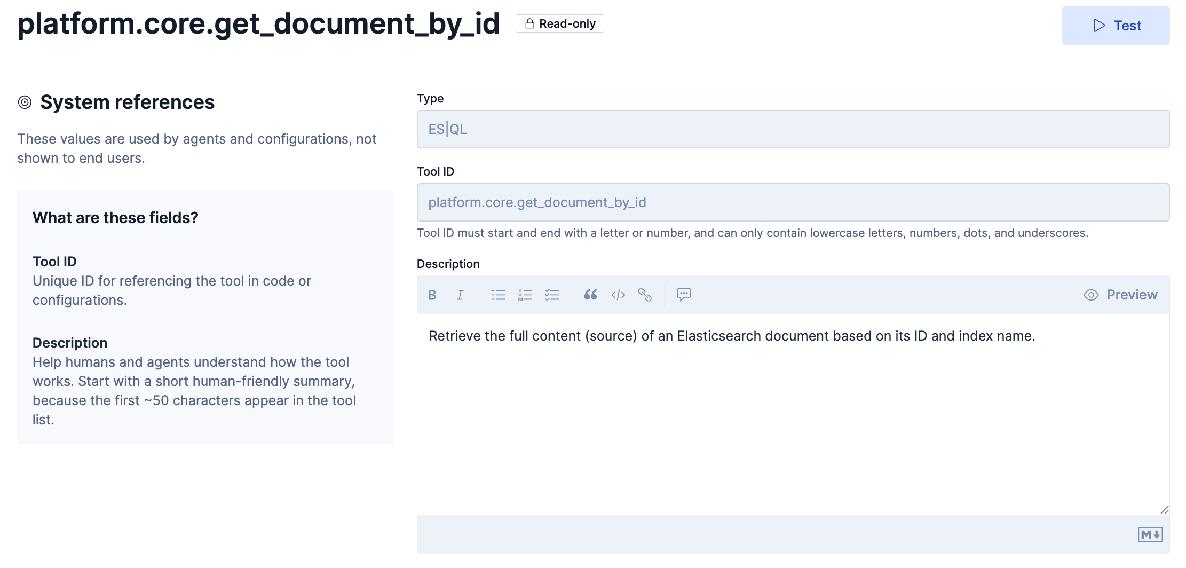
Task: Click the tooltip comment icon in toolbar
Action: 684,295
